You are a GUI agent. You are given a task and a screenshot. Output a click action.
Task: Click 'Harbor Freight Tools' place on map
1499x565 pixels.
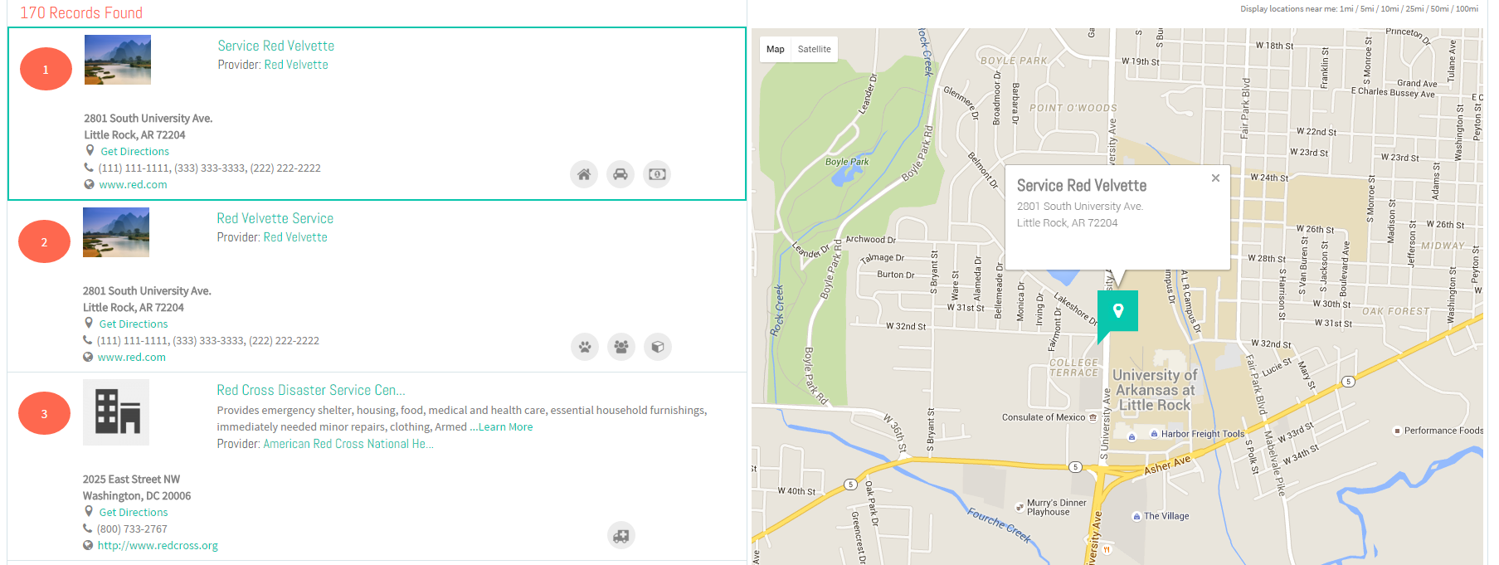pyautogui.click(x=1202, y=434)
